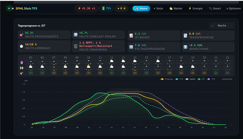243x139 pixels.
Task: Open the Home tab
Action: 141,8
